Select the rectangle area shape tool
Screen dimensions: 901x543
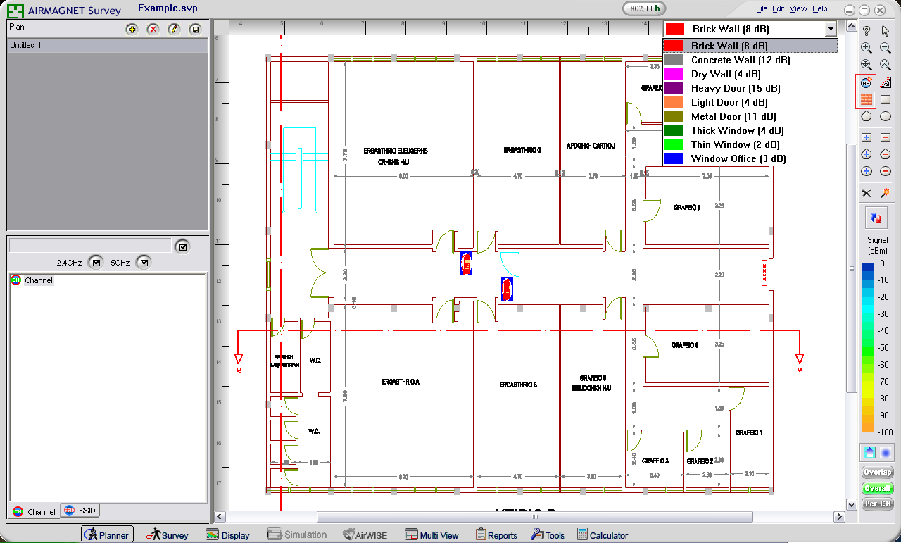886,99
